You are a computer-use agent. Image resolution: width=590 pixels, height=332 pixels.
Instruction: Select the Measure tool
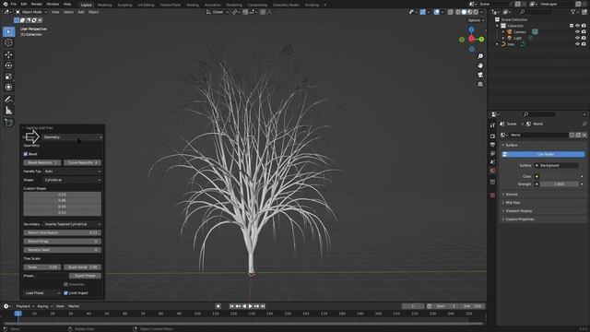tap(8, 111)
